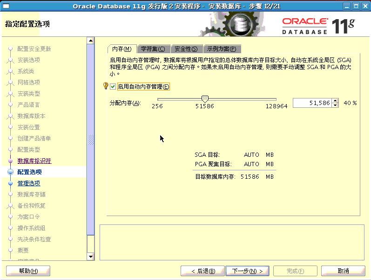Toggle the 启用自动内存管理 checkbox
The image size is (371, 280).
pos(113,87)
